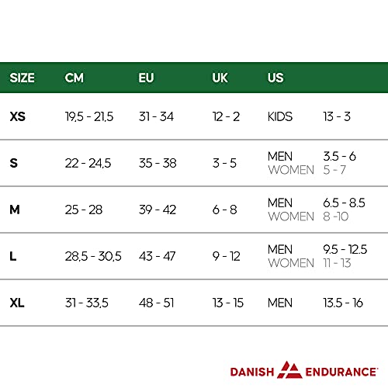
Task: Select the XL size row label
Action: tap(17, 303)
